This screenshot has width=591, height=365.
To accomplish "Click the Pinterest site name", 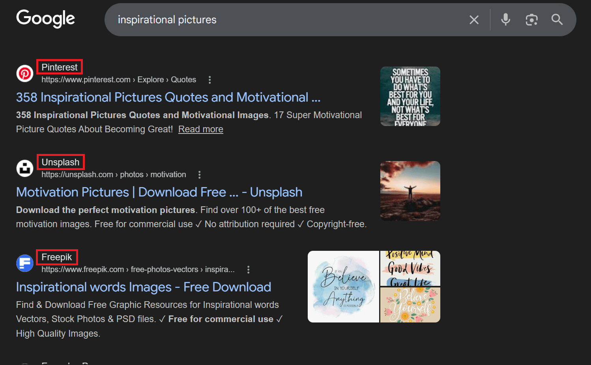I will (x=60, y=67).
